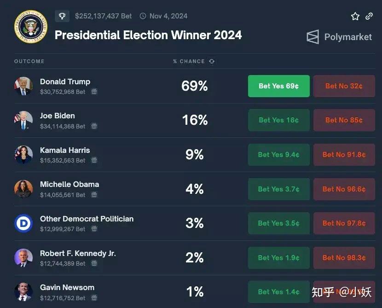Screen dimensions: 382x308
Task: Click the star favorite icon
Action: (x=355, y=16)
